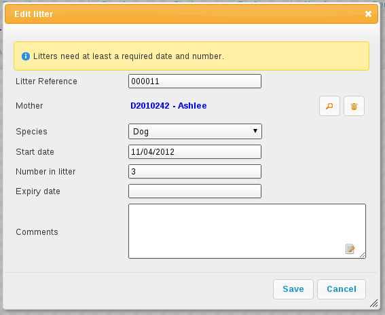385x315 pixels.
Task: Click the 'Species' label
Action: coord(31,132)
